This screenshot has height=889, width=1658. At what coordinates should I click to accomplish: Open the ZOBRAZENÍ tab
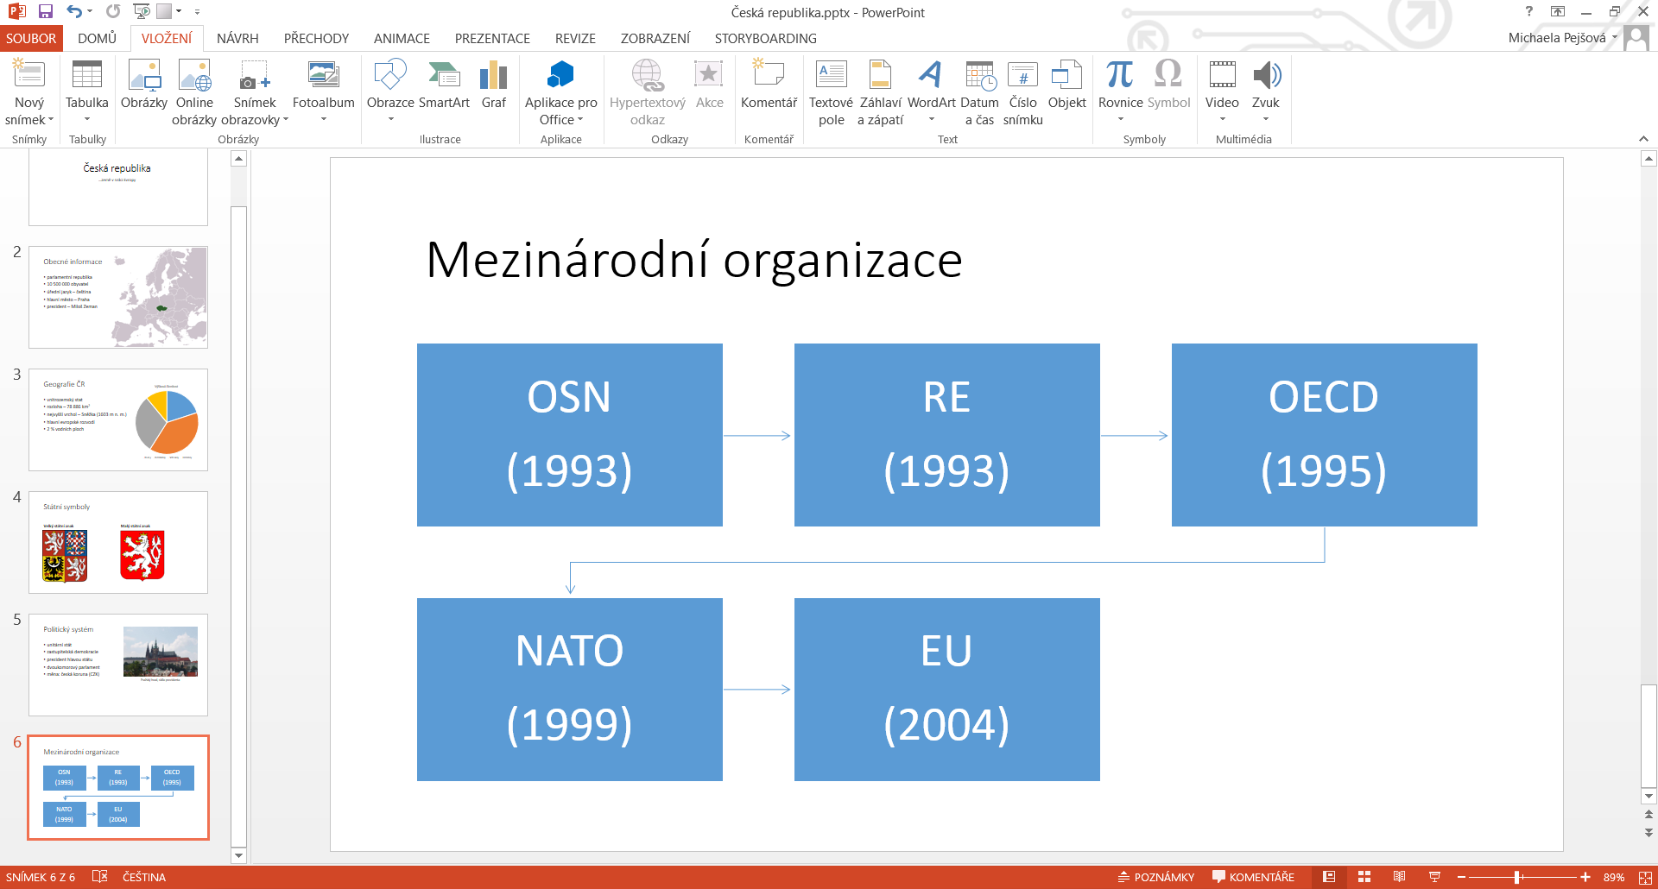tap(655, 39)
